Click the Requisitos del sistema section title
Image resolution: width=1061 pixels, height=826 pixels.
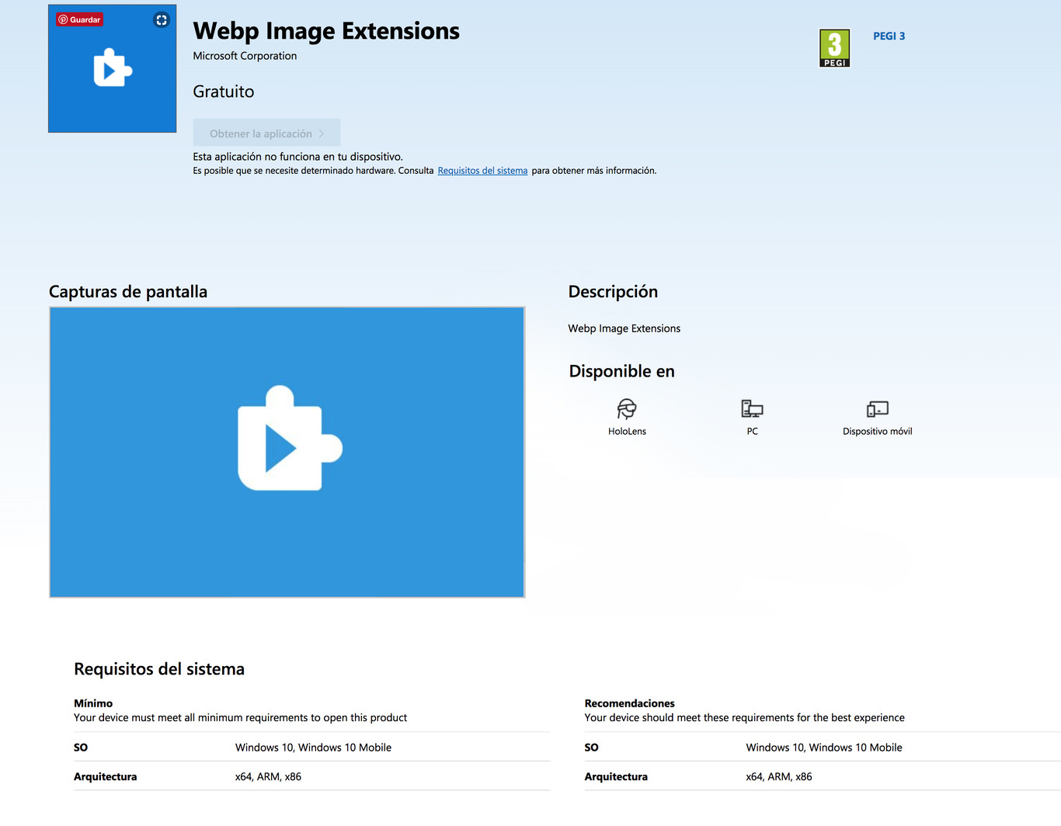point(158,668)
